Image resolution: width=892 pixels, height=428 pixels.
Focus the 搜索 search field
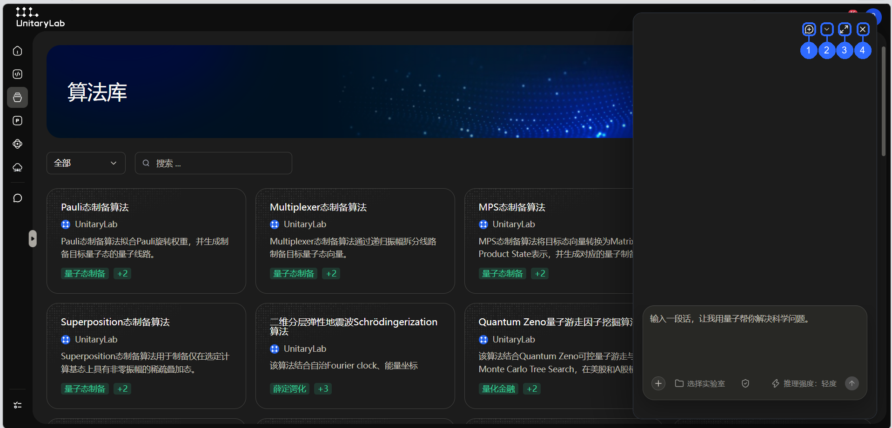click(214, 163)
